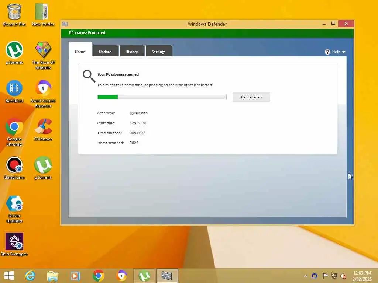Image resolution: width=378 pixels, height=283 pixels.
Task: Click the Help question mark icon
Action: coord(327,52)
